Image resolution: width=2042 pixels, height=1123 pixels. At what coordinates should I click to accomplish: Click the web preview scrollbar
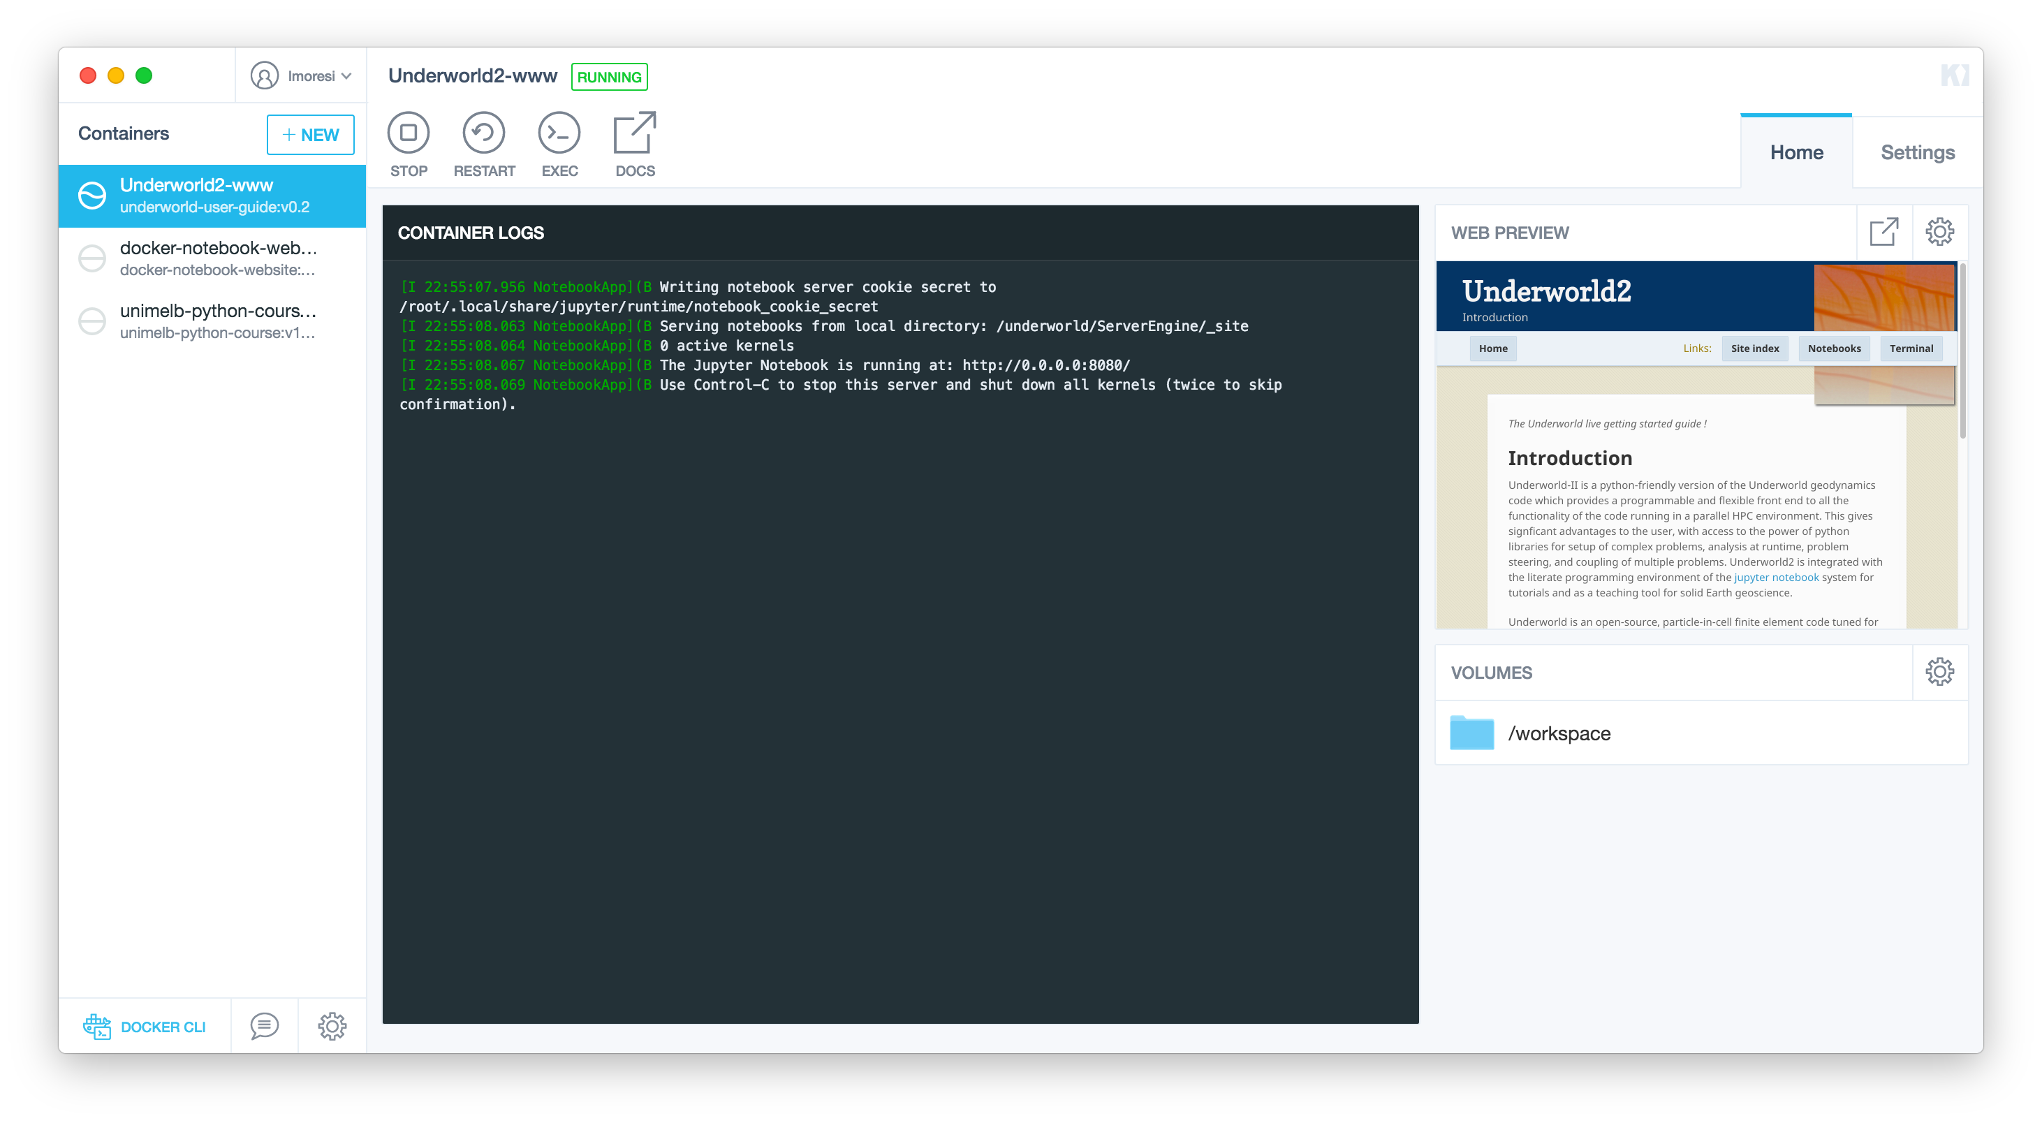[1962, 353]
